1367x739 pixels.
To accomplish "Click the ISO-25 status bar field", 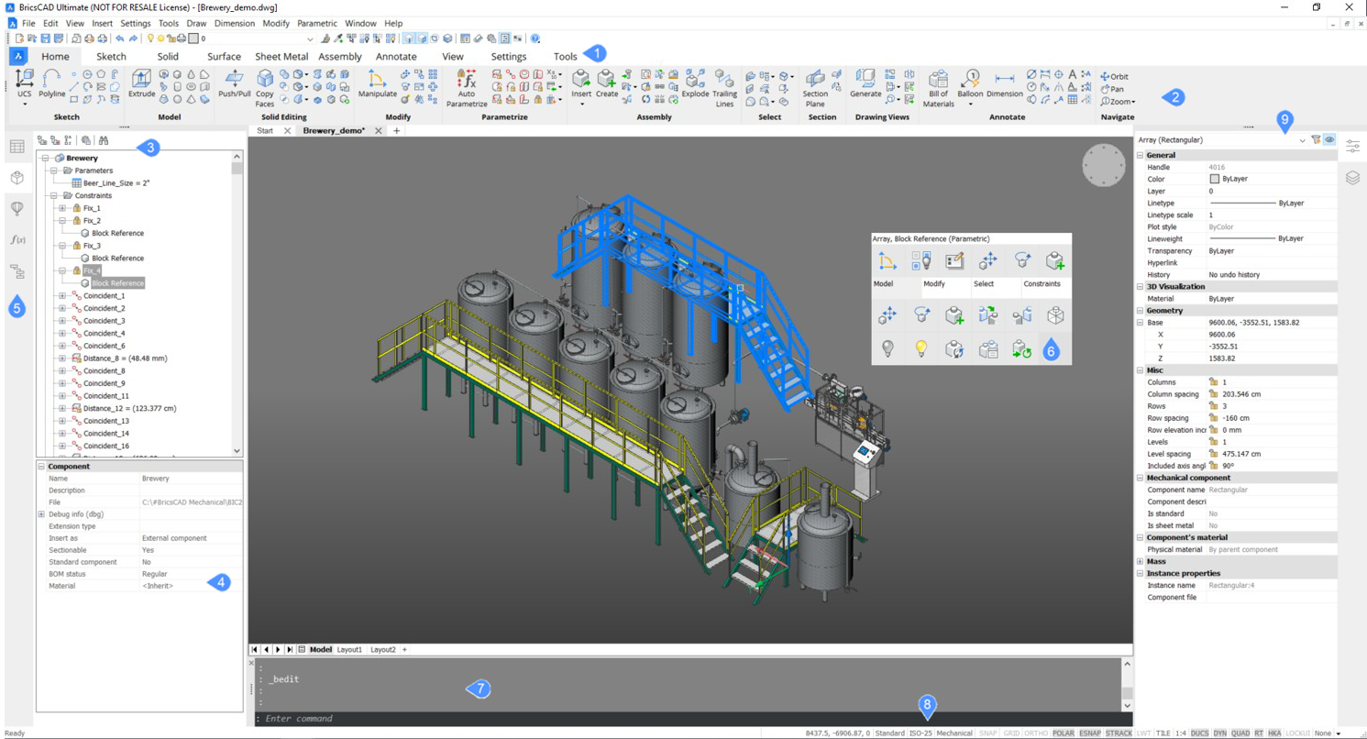I will point(920,733).
